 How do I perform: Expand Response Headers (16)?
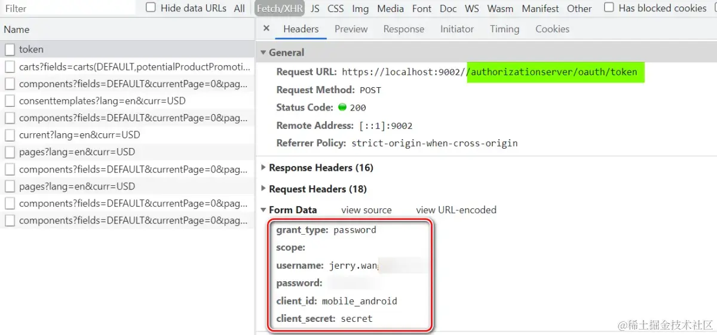tap(263, 168)
